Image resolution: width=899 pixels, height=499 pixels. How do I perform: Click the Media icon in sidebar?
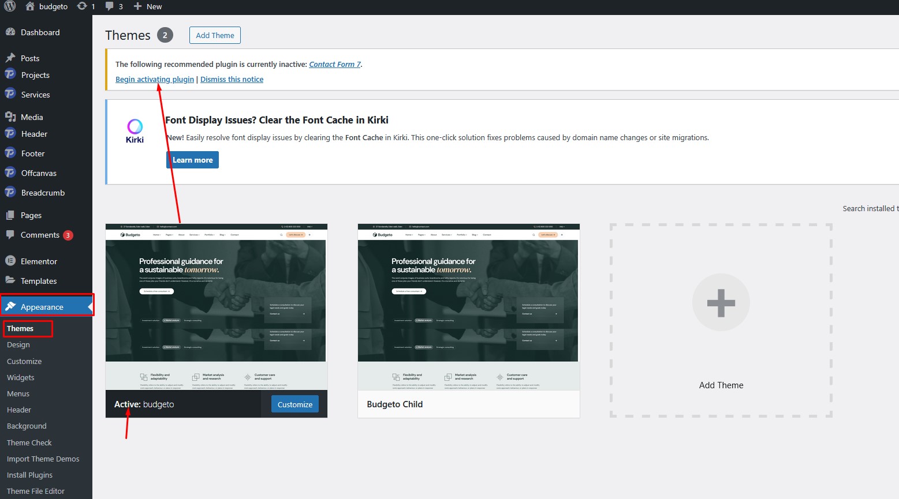pyautogui.click(x=10, y=117)
